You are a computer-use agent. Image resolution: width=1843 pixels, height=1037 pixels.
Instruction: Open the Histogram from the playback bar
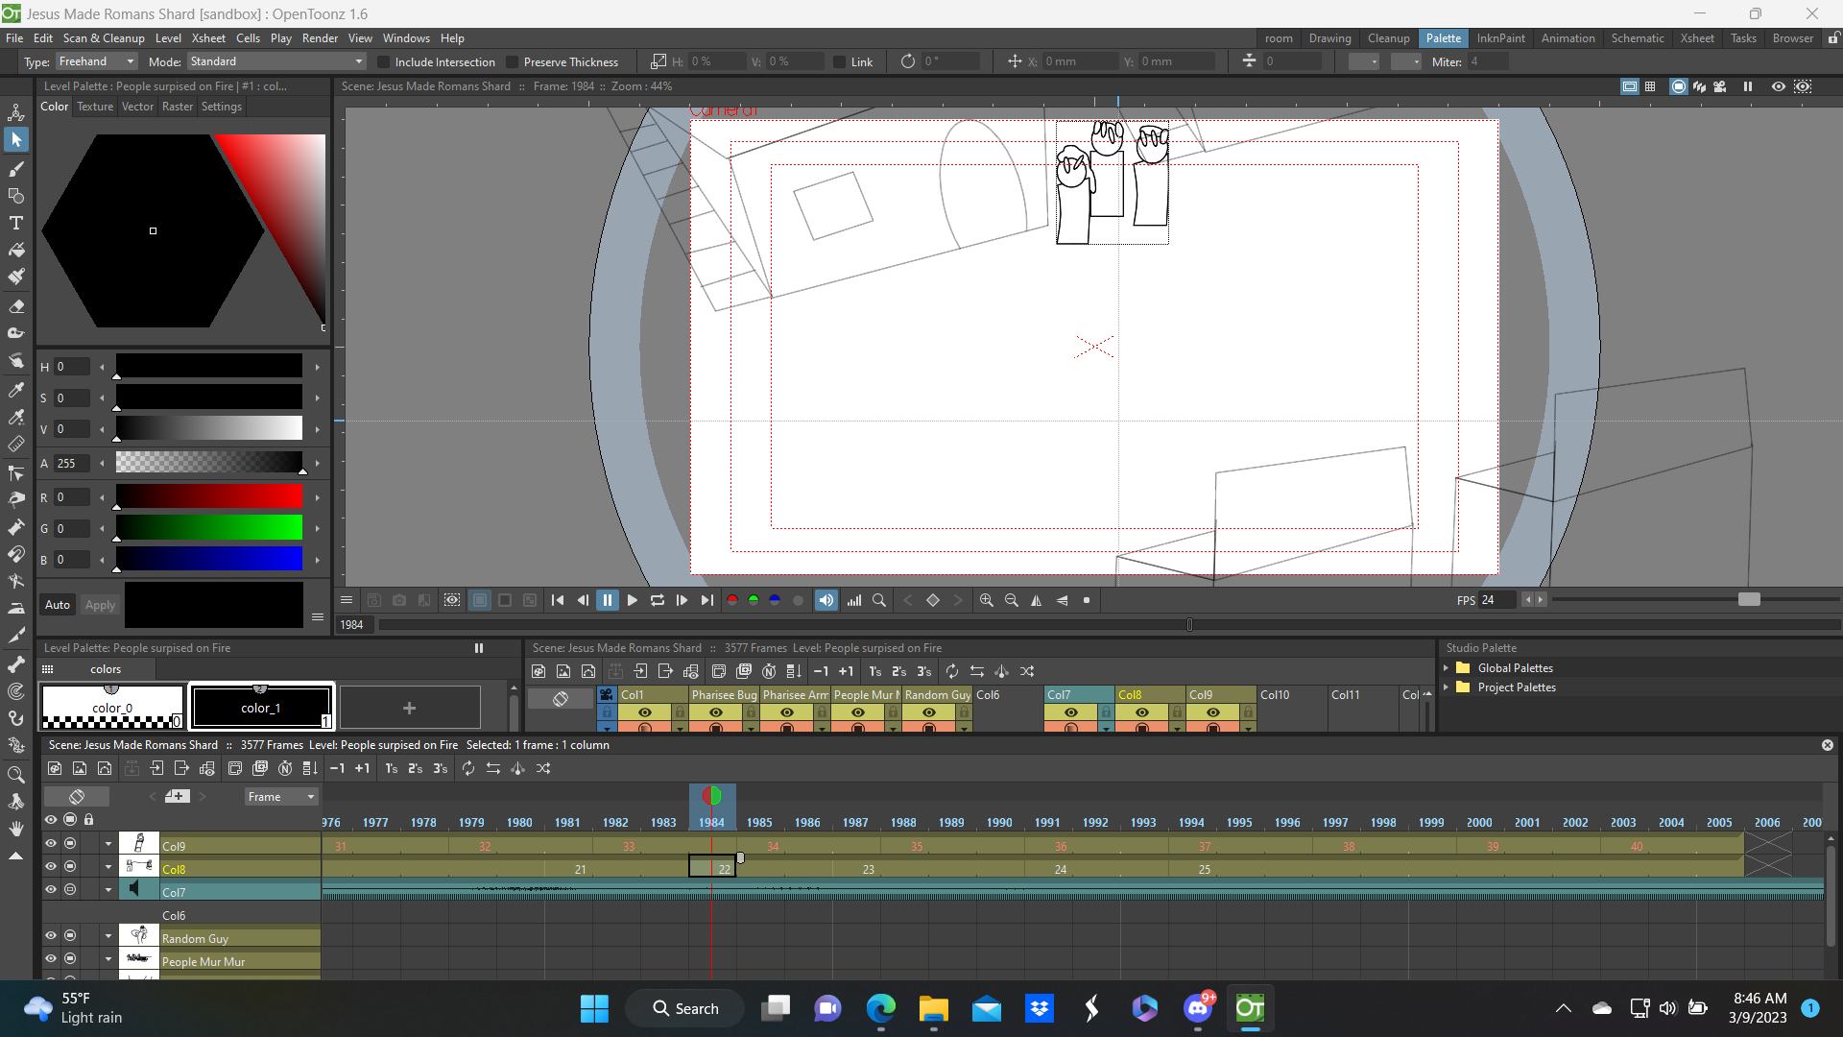coord(853,600)
